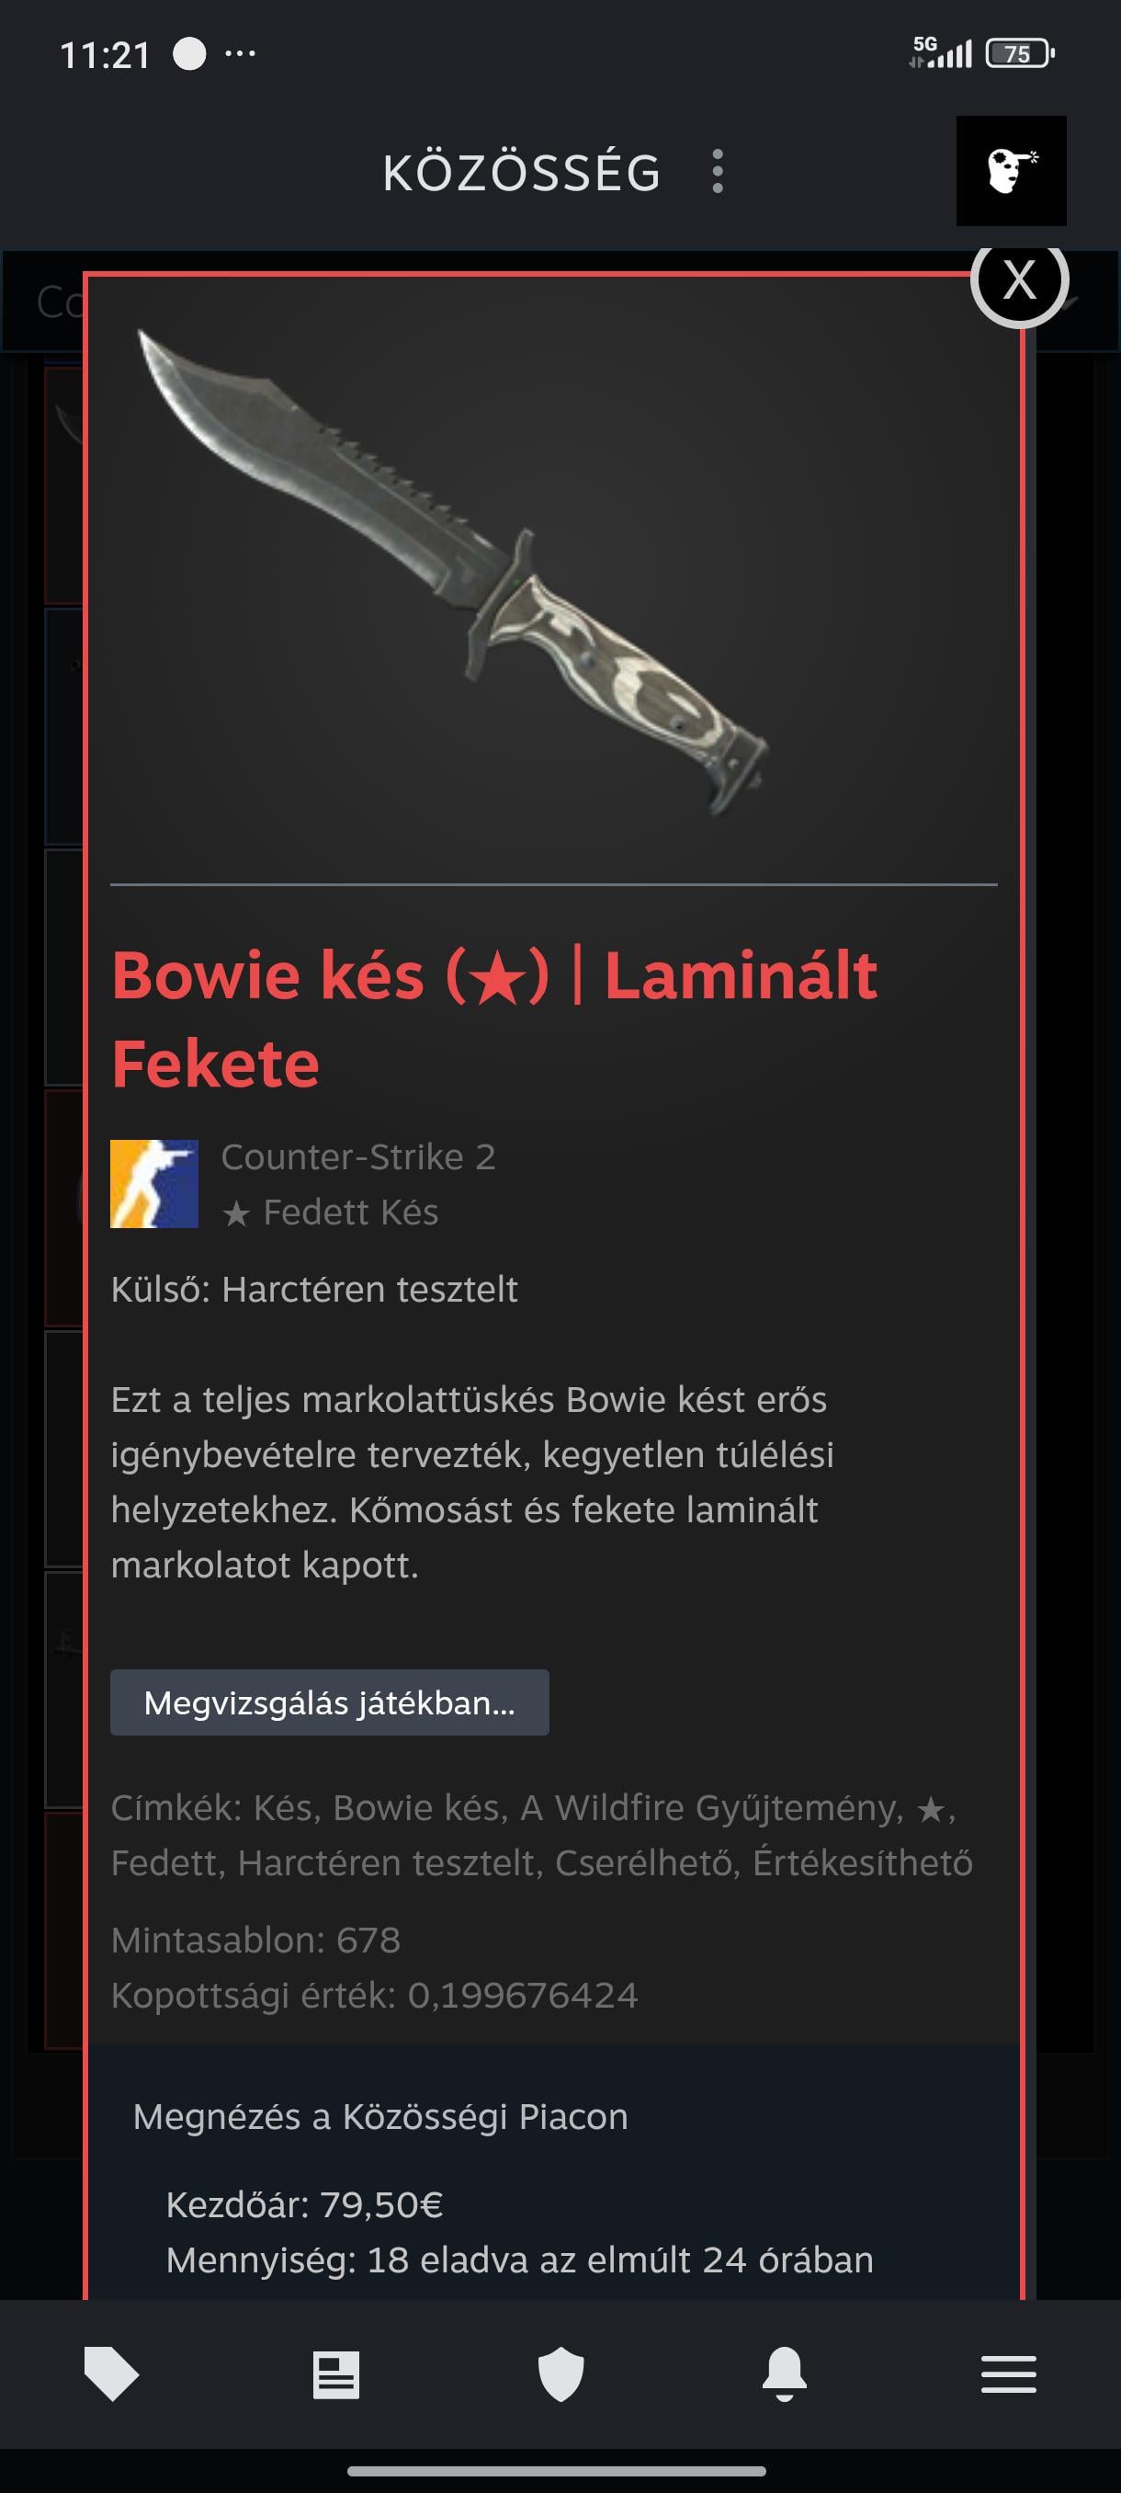Tap the KÖZÖSSÉG header title

pos(522,172)
